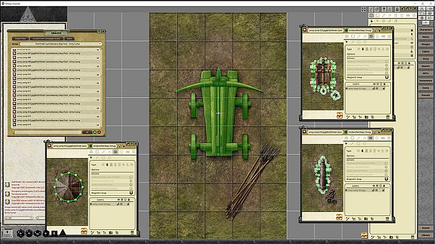Click the layer row in upper-right image window
435x244 pixels.
pyautogui.click(x=367, y=89)
